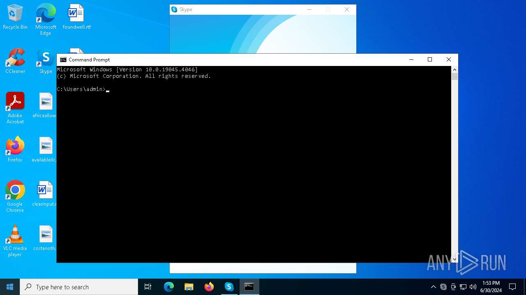This screenshot has width=526, height=295.
Task: Select the foundwell.rtf document icon
Action: (x=76, y=17)
